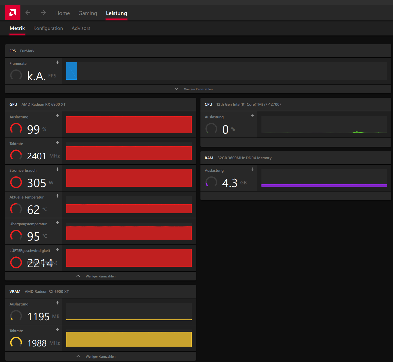393x362 pixels.
Task: Open the Home tab
Action: point(63,13)
